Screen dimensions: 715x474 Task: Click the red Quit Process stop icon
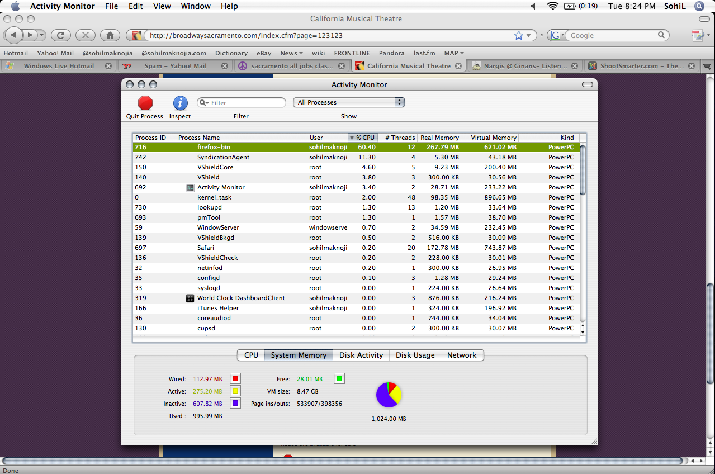145,103
